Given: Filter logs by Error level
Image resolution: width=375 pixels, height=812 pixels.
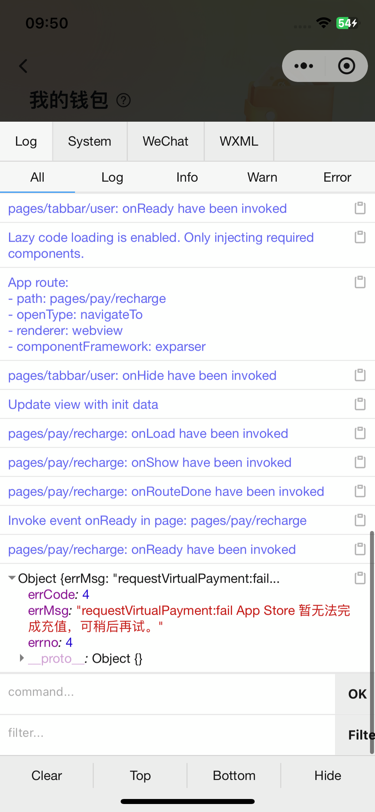Looking at the screenshot, I should [x=337, y=177].
